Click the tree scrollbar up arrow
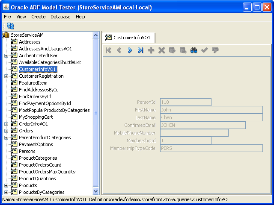 pyautogui.click(x=96, y=35)
